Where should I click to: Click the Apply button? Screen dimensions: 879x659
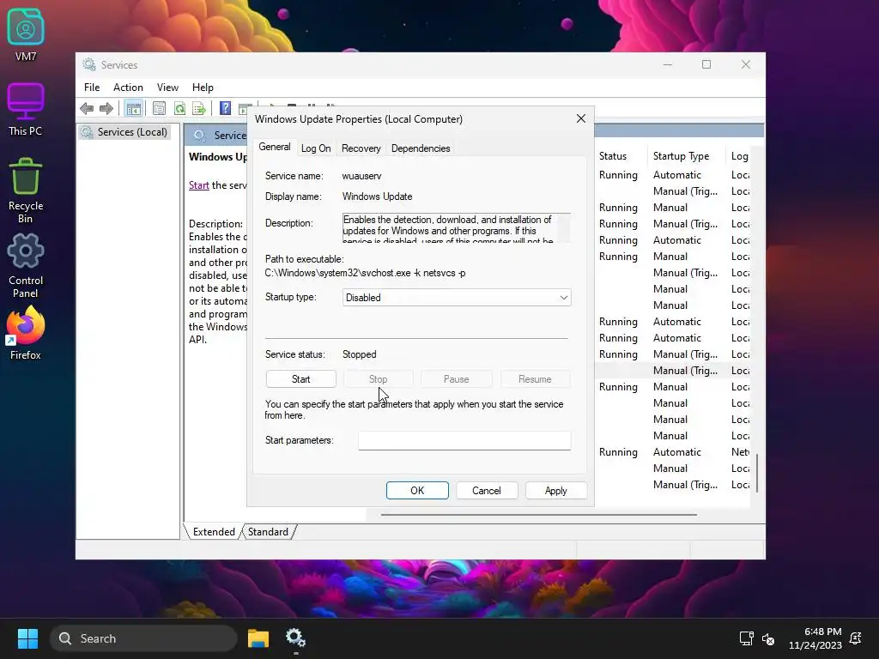point(555,490)
